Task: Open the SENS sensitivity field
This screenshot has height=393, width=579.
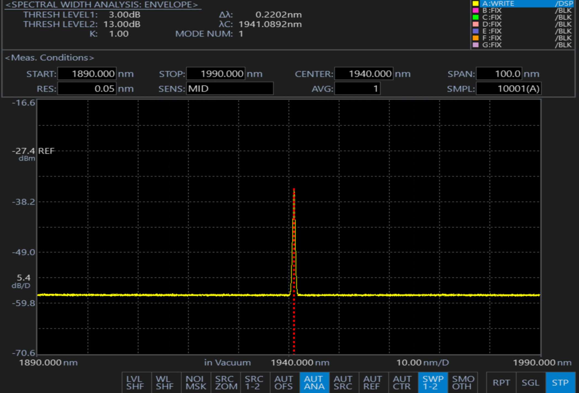Action: tap(229, 89)
